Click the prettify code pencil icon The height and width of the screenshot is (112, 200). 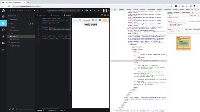(x=98, y=15)
